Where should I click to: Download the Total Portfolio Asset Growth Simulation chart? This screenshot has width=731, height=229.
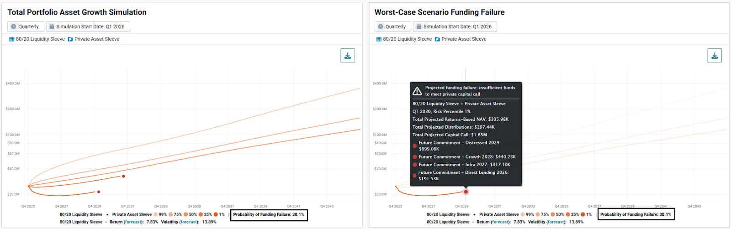[347, 56]
